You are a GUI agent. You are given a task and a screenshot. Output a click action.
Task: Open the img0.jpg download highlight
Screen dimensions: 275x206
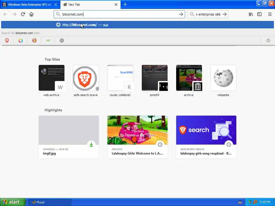(x=69, y=137)
